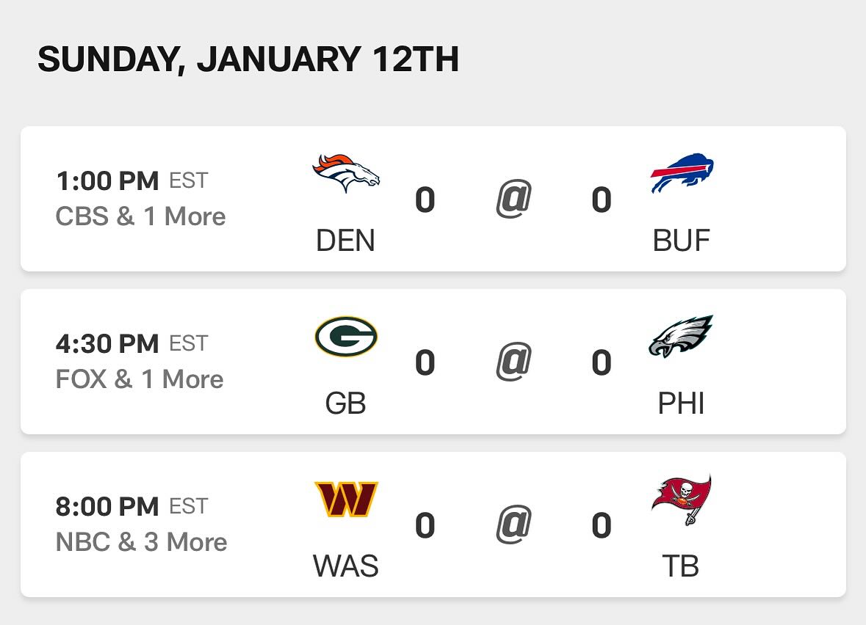Screen dimensions: 866x625
Task: Open the Washington Commanders logo
Action: pyautogui.click(x=346, y=499)
